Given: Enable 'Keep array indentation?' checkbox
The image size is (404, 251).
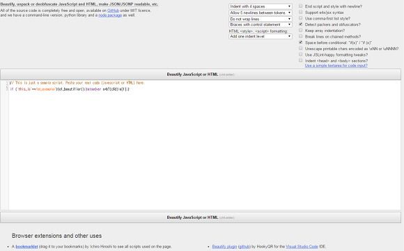Looking at the screenshot, I should (x=300, y=30).
